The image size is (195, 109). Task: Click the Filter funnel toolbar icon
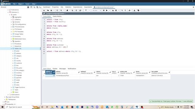click(x=86, y=11)
